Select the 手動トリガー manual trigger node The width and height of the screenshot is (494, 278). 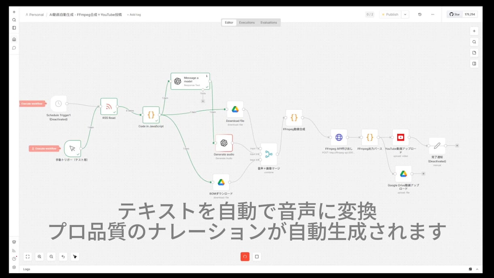pos(72,148)
